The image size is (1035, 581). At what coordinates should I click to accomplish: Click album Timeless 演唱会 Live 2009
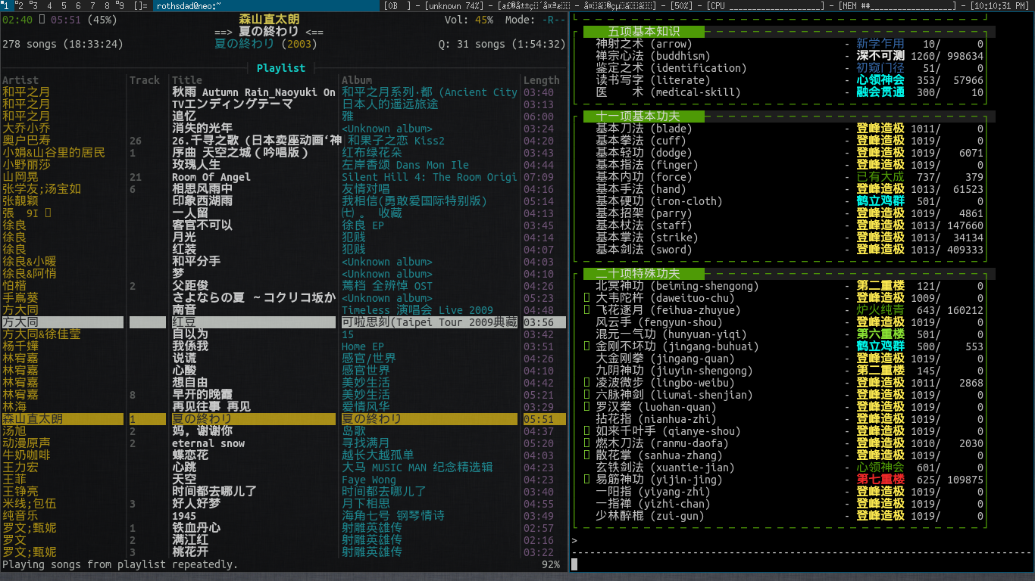click(x=417, y=310)
